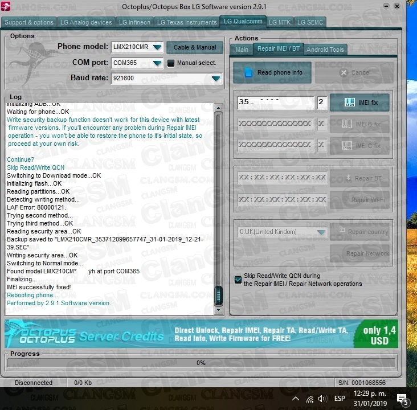Click 'S/N: 0001068556' in status bar

click(362, 383)
